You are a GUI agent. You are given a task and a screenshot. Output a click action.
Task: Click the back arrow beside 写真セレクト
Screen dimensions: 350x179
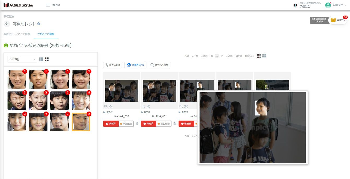[x=7, y=24]
